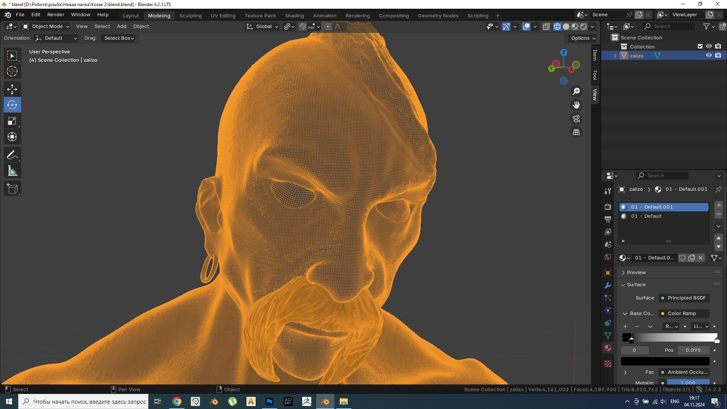The height and width of the screenshot is (409, 727).
Task: Select the 01 - Default material slot
Action: pyautogui.click(x=646, y=216)
